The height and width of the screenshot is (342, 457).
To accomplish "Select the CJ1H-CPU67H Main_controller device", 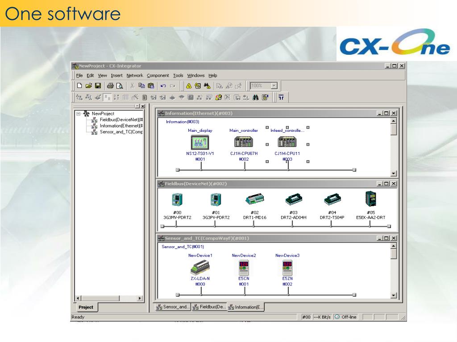I will (244, 142).
